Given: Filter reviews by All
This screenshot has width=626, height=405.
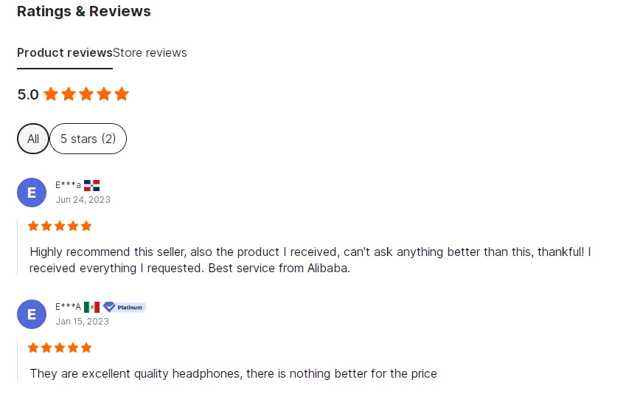Looking at the screenshot, I should pyautogui.click(x=33, y=139).
